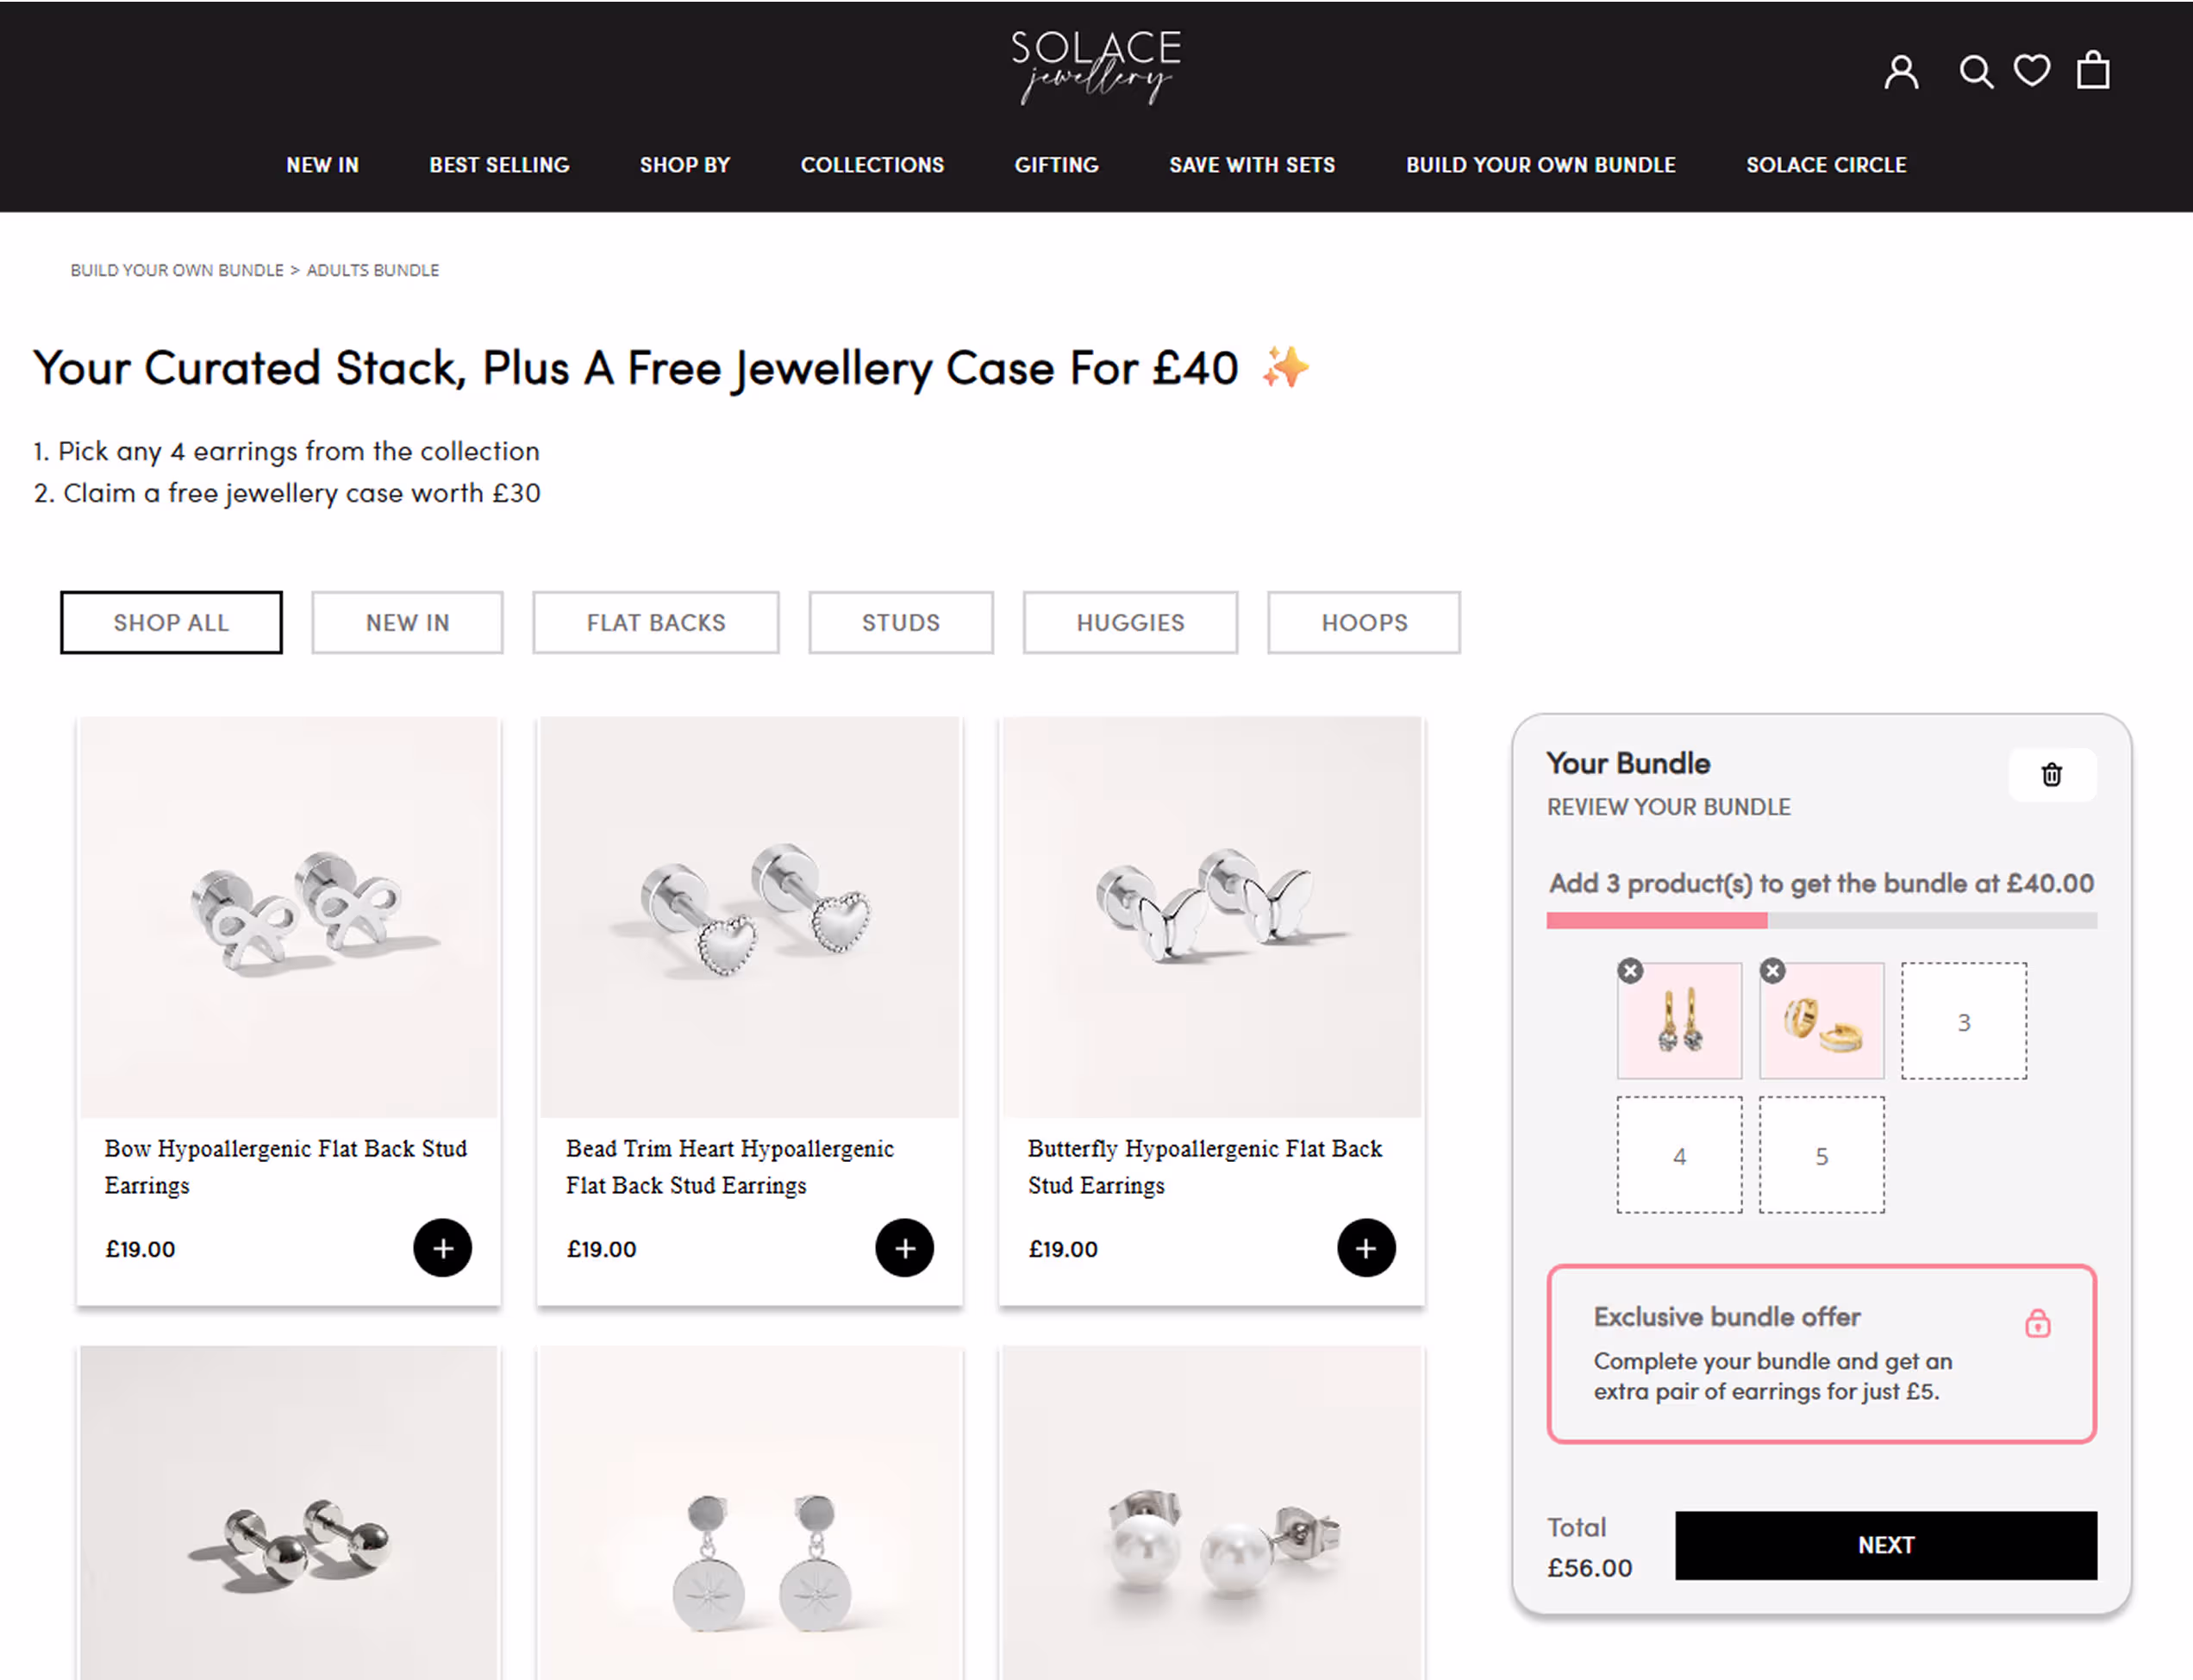This screenshot has width=2193, height=1680.
Task: Select the SOLACE CIRCLE menu item
Action: (x=1826, y=165)
